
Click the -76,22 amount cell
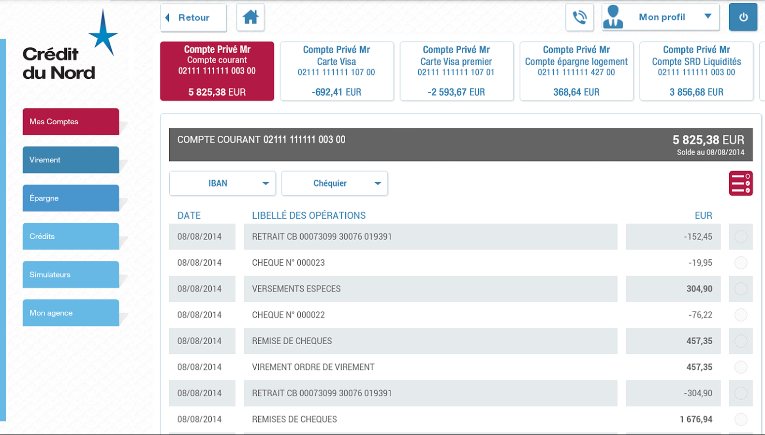click(673, 315)
